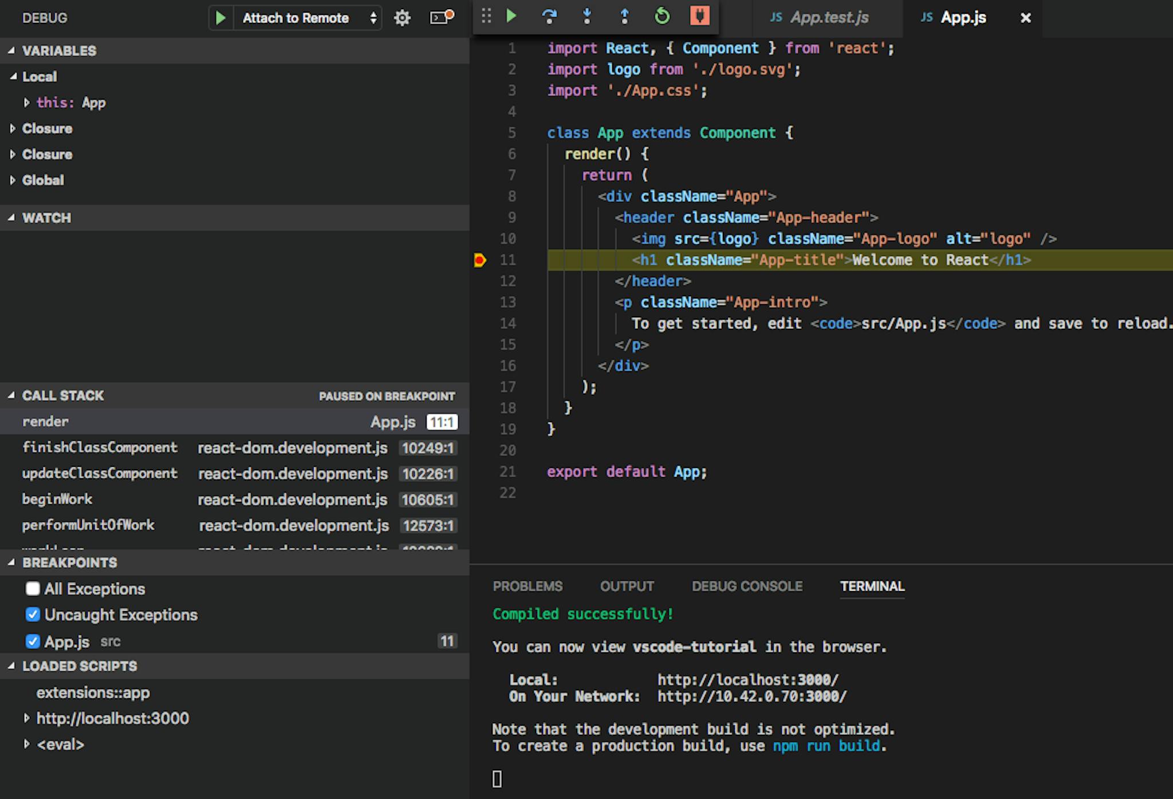Enable the All Exceptions breakpoint
Viewport: 1173px width, 799px height.
33,589
